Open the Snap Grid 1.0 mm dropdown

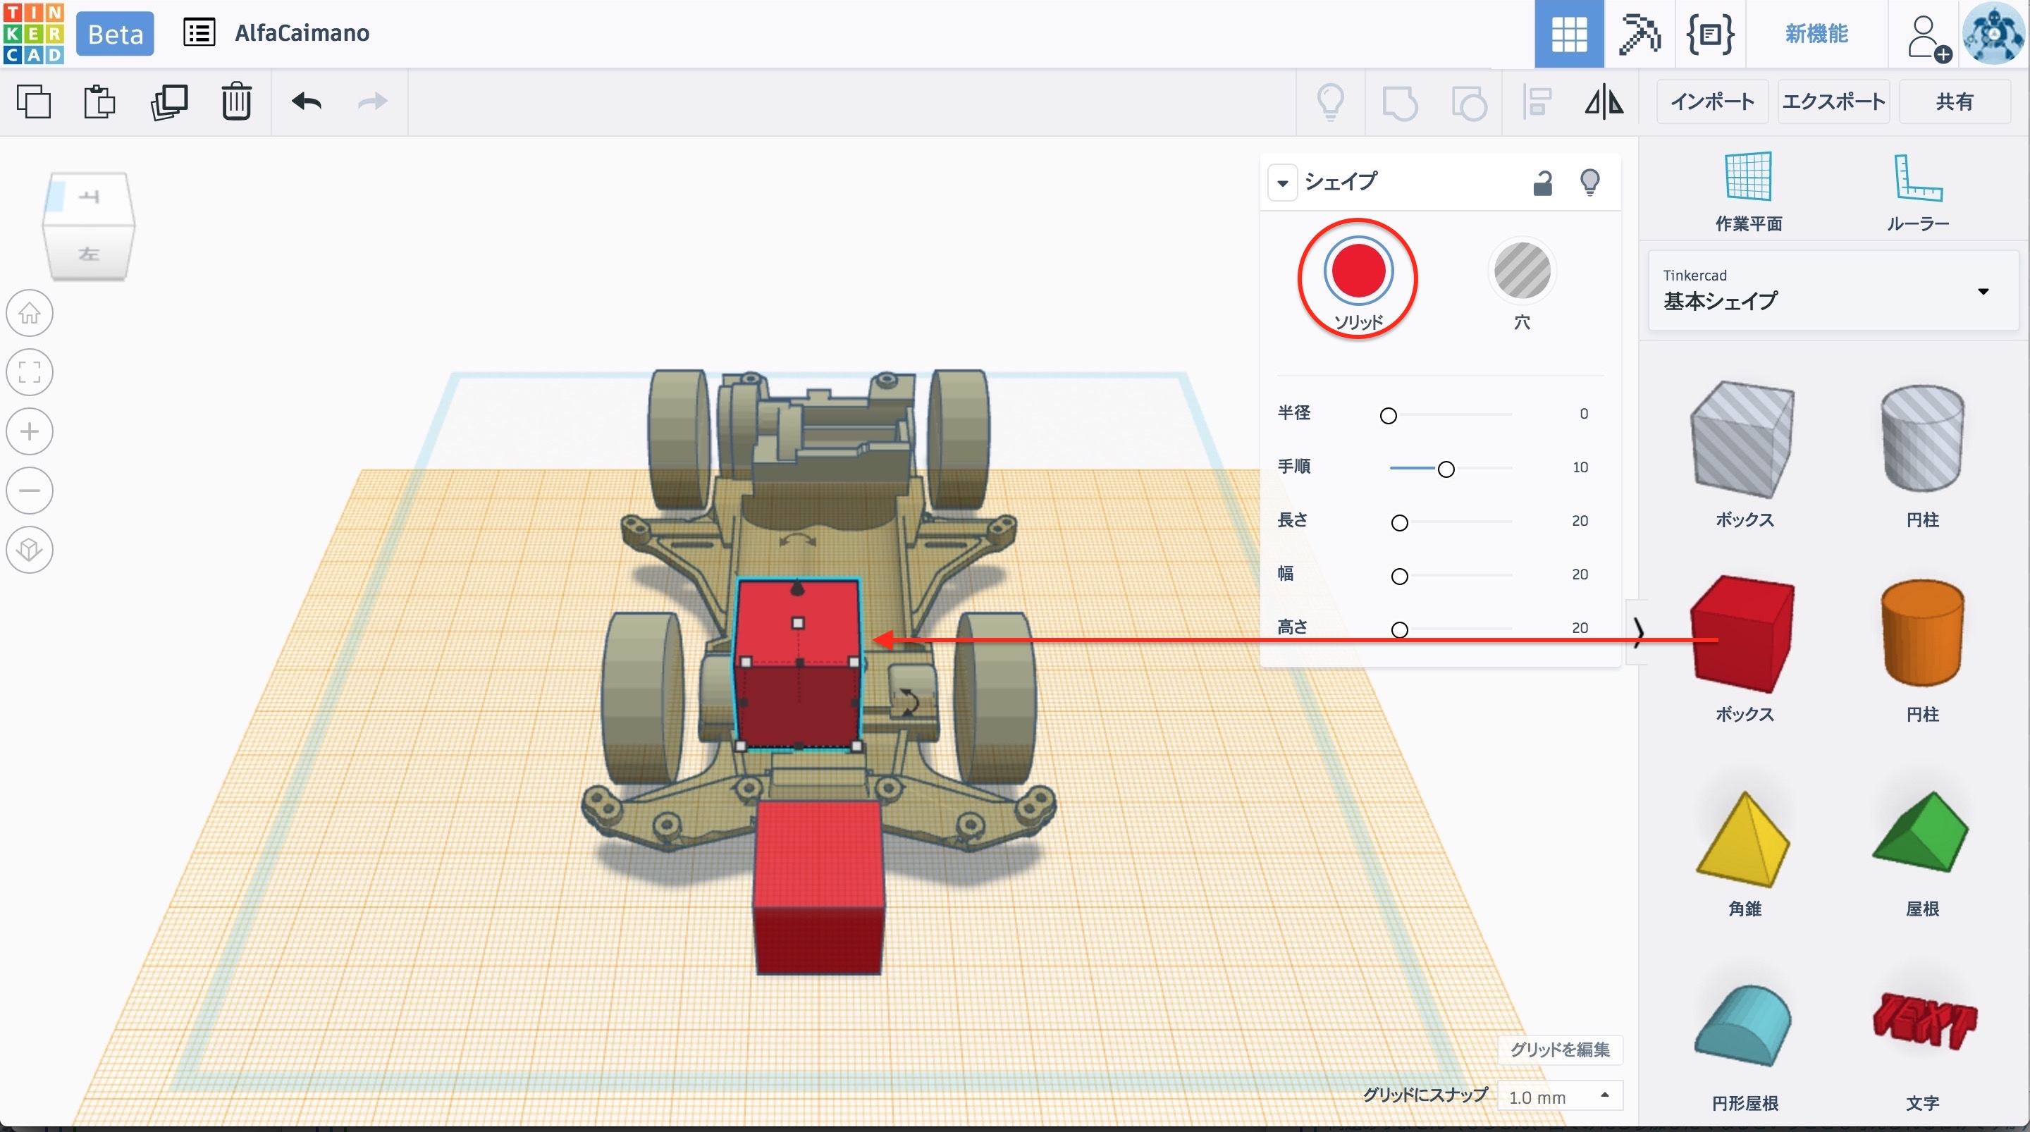click(1560, 1097)
